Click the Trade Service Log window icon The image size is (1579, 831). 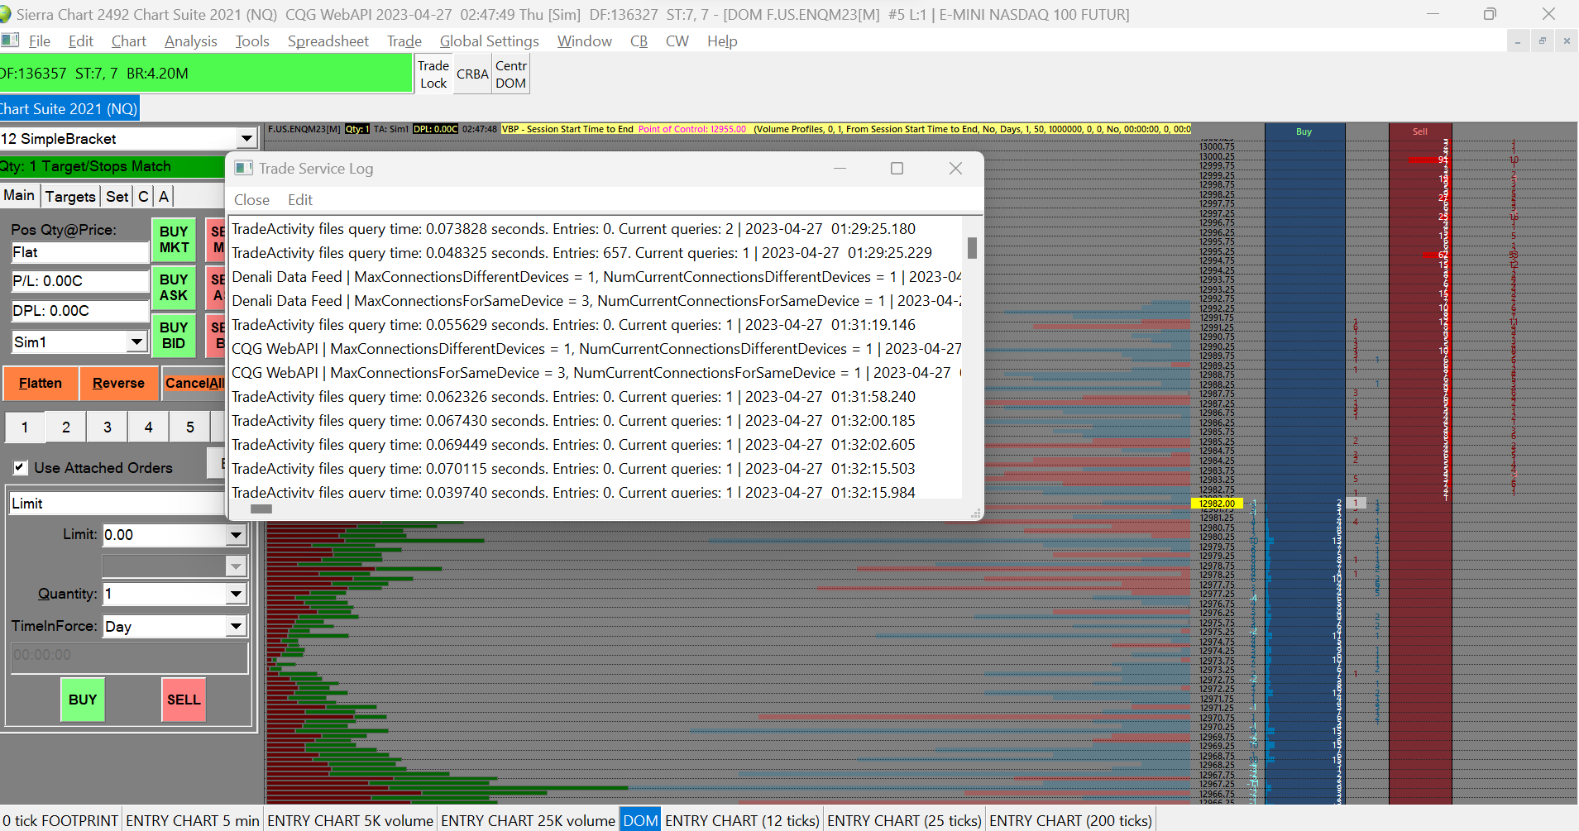pyautogui.click(x=243, y=168)
